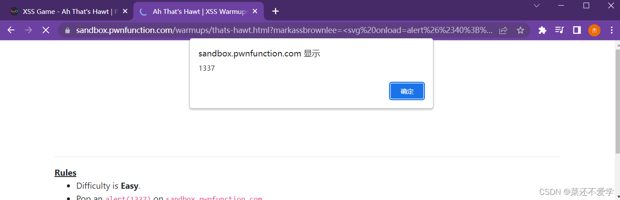Click the scrollbar up arrow
Image resolution: width=620 pixels, height=200 pixels.
click(x=617, y=44)
